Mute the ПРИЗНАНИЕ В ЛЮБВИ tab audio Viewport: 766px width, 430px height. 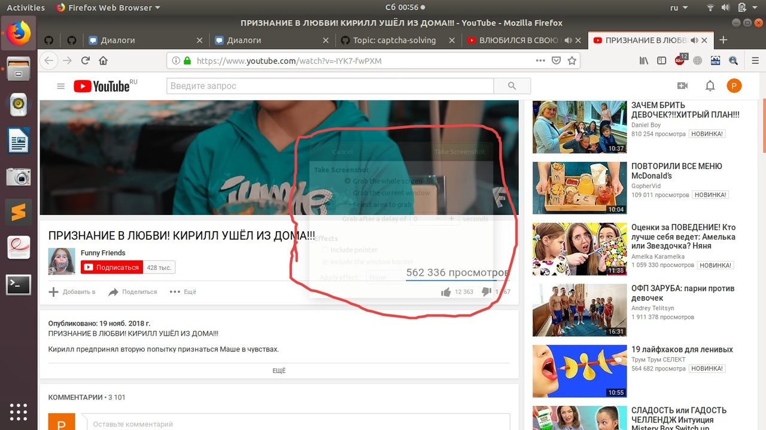pos(694,41)
